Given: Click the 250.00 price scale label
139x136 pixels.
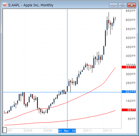Looking at the screenshot, I should pos(130,83).
